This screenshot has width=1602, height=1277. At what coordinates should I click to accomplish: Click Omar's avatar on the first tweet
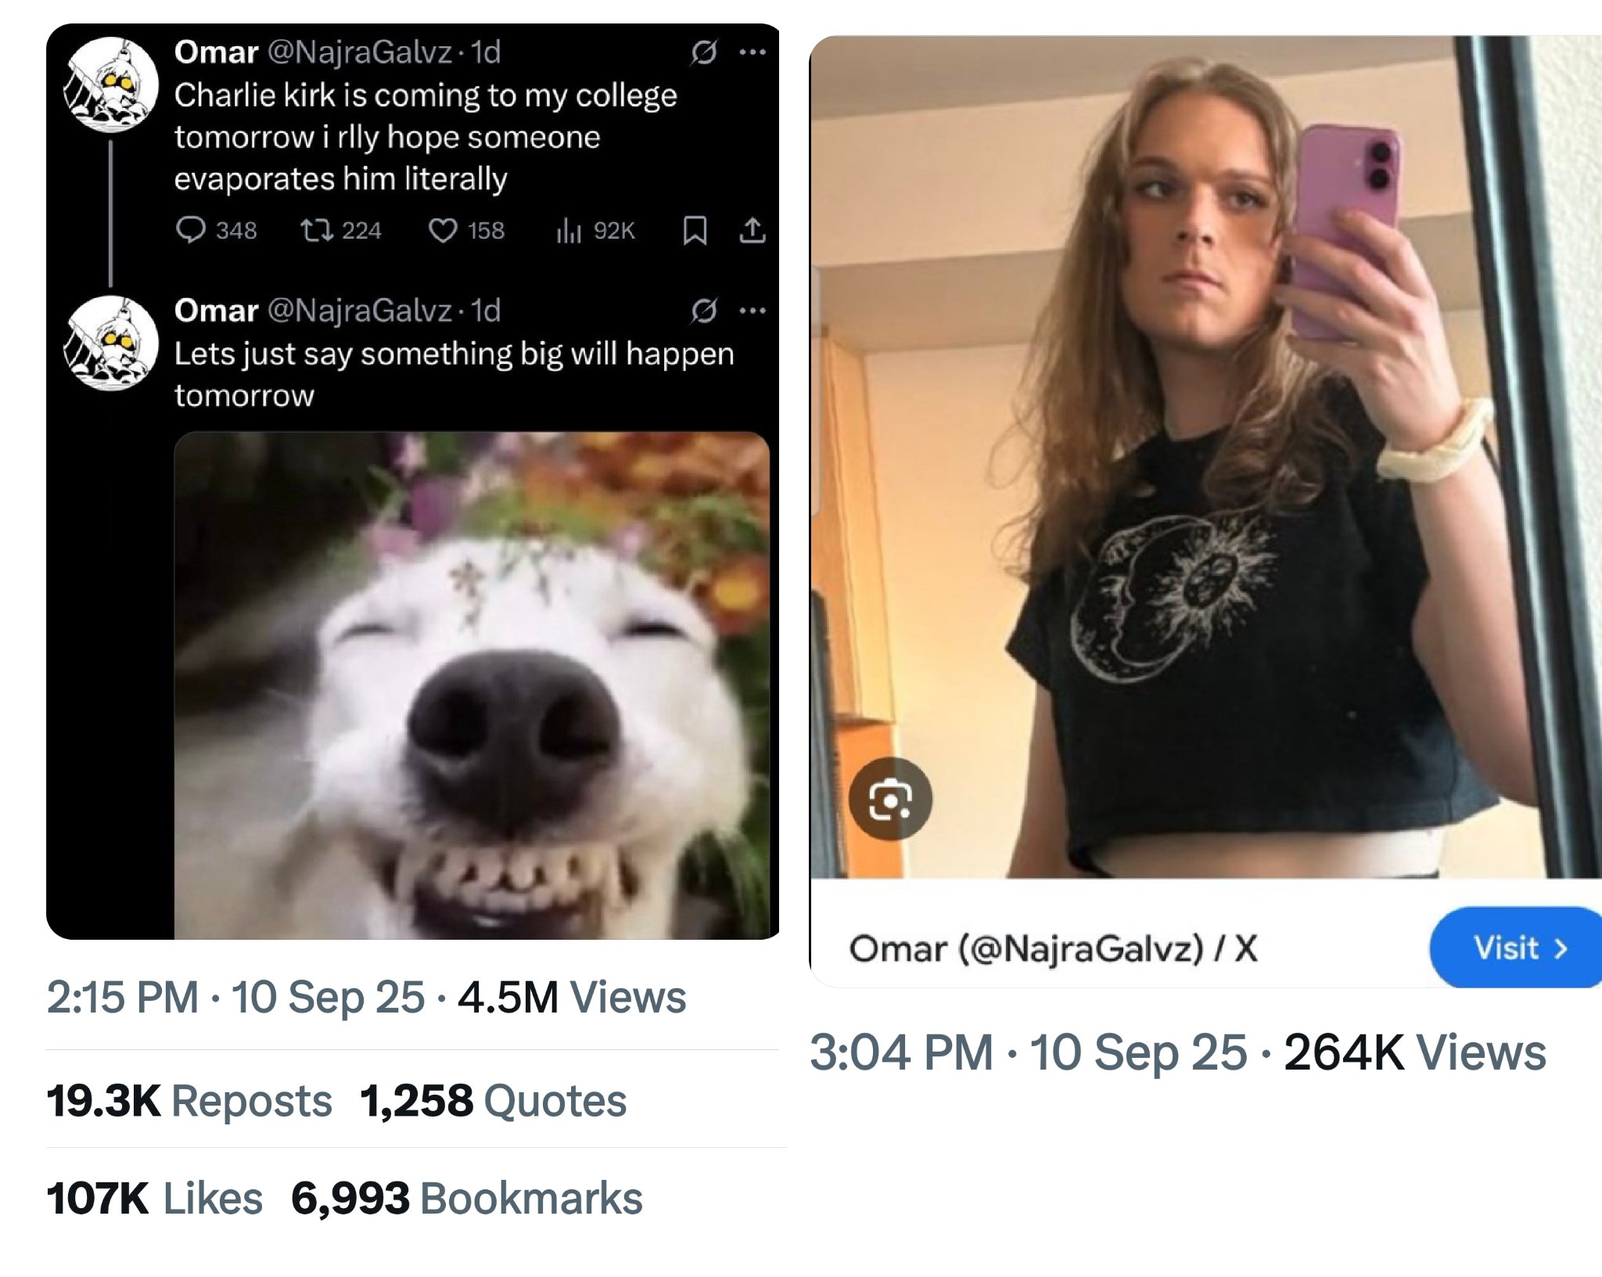tap(112, 85)
